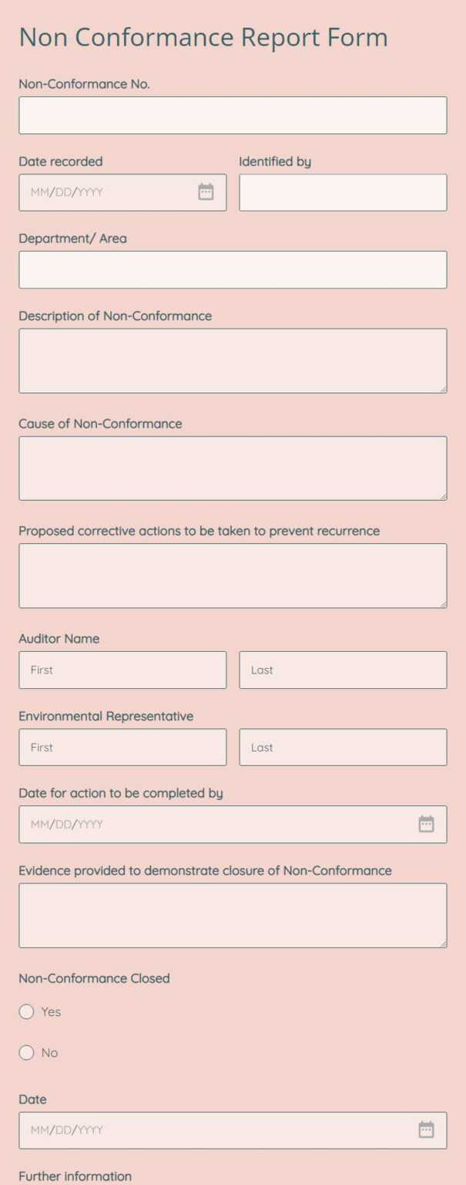This screenshot has height=1185, width=466.
Task: Click the Cause of Non-Conformance text area
Action: tap(233, 467)
